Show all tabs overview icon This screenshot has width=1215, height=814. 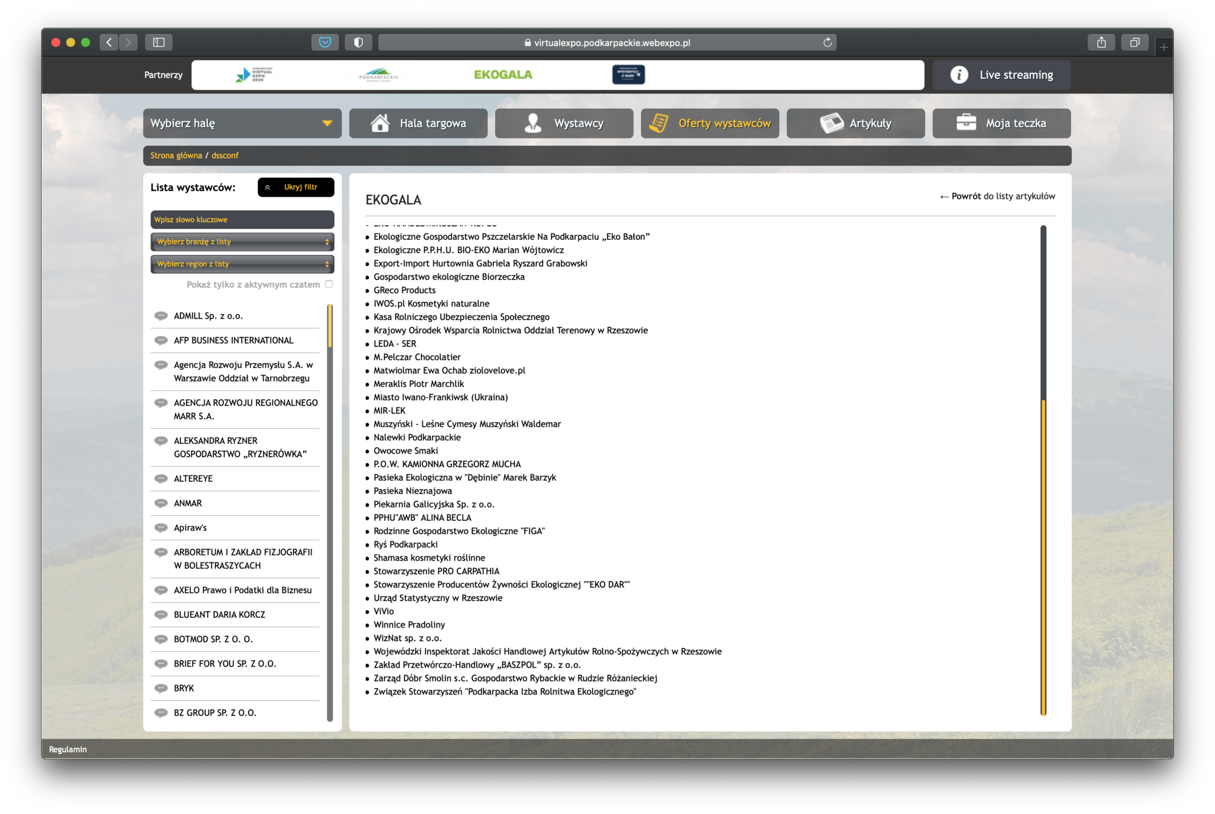pos(1134,42)
